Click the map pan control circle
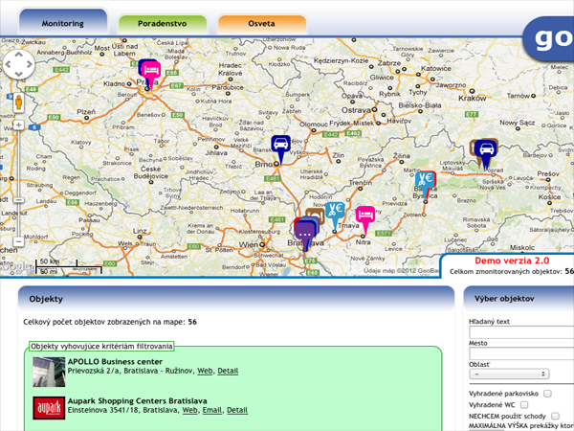 19,64
